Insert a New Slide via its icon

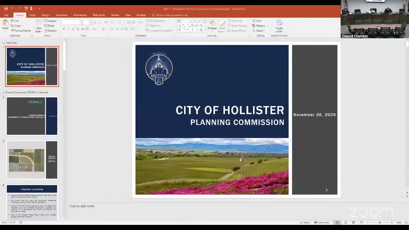[x=39, y=23]
